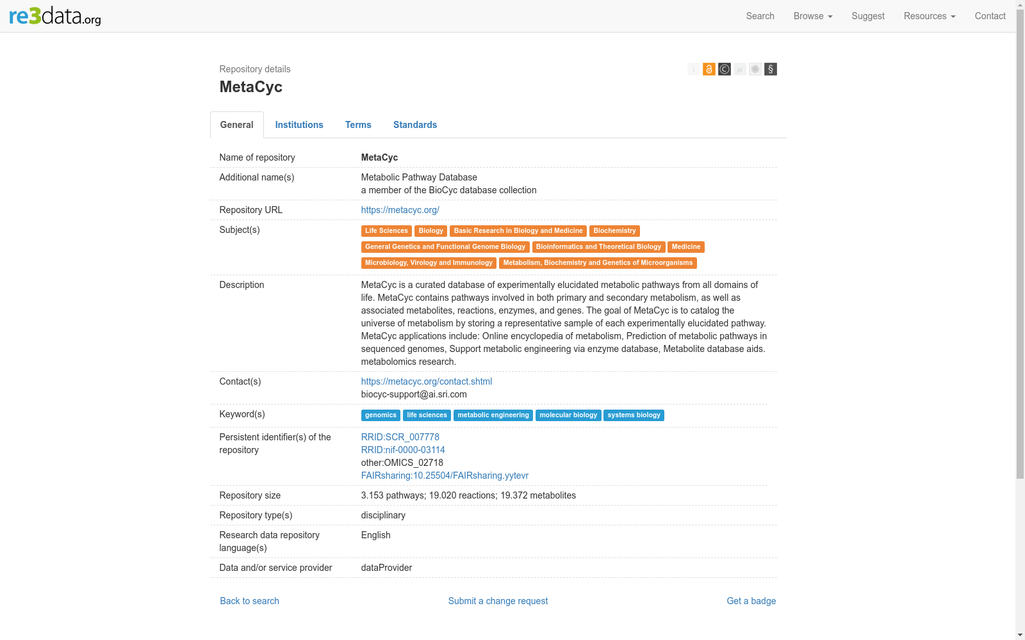Click the 'disciplinary' repository type value

pos(383,515)
